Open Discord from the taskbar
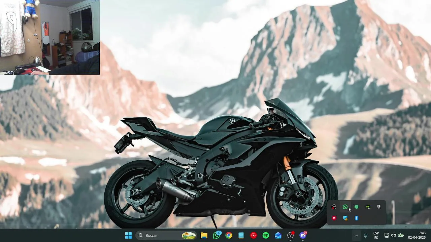This screenshot has height=242, width=431. [x=303, y=235]
